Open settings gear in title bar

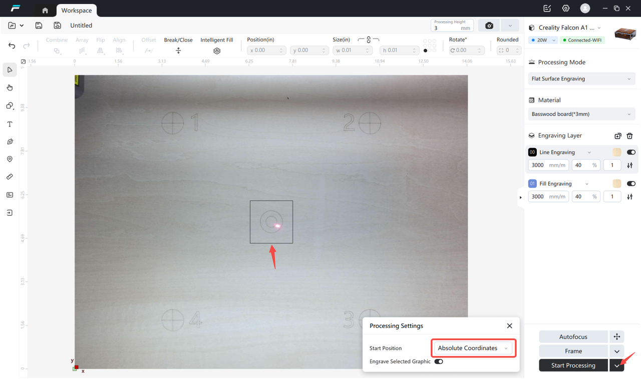click(566, 8)
